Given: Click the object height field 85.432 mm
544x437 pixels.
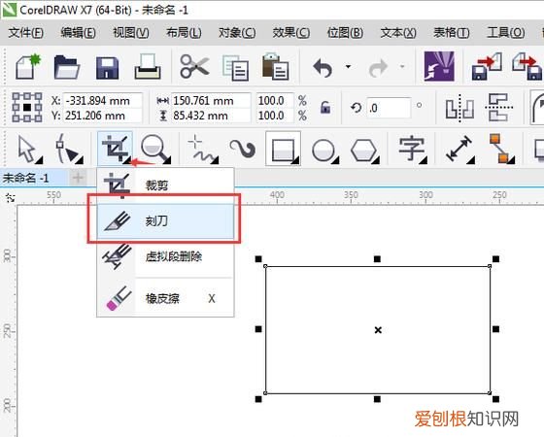Looking at the screenshot, I should coord(211,116).
